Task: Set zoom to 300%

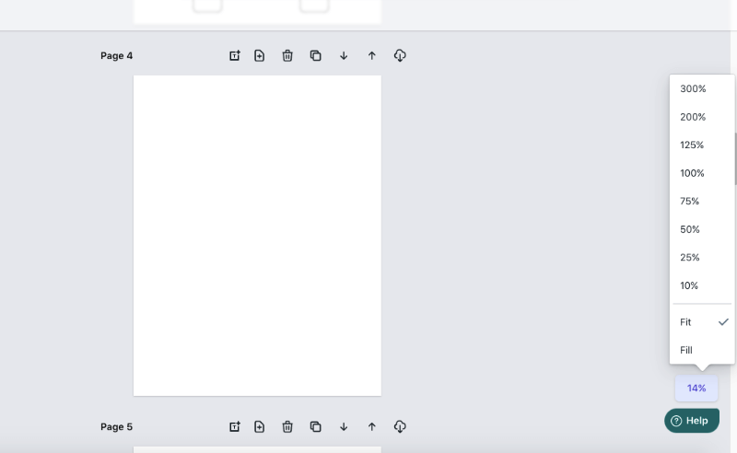Action: click(702, 88)
